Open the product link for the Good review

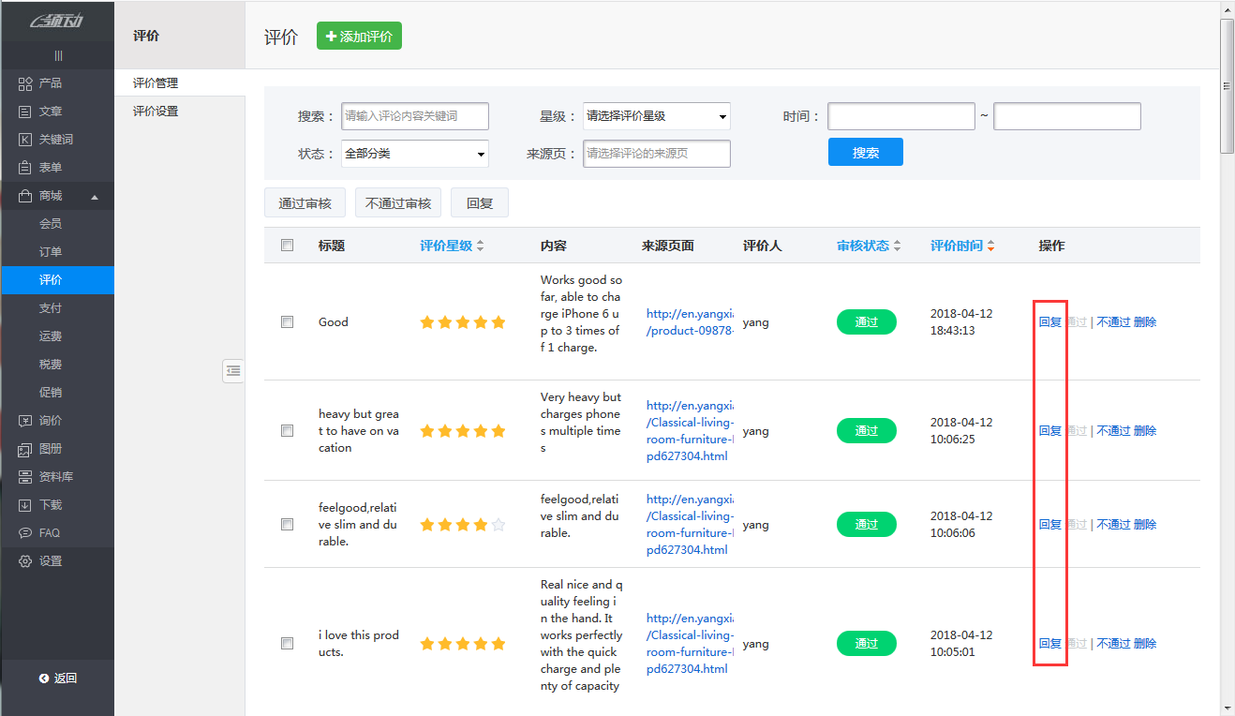[691, 321]
